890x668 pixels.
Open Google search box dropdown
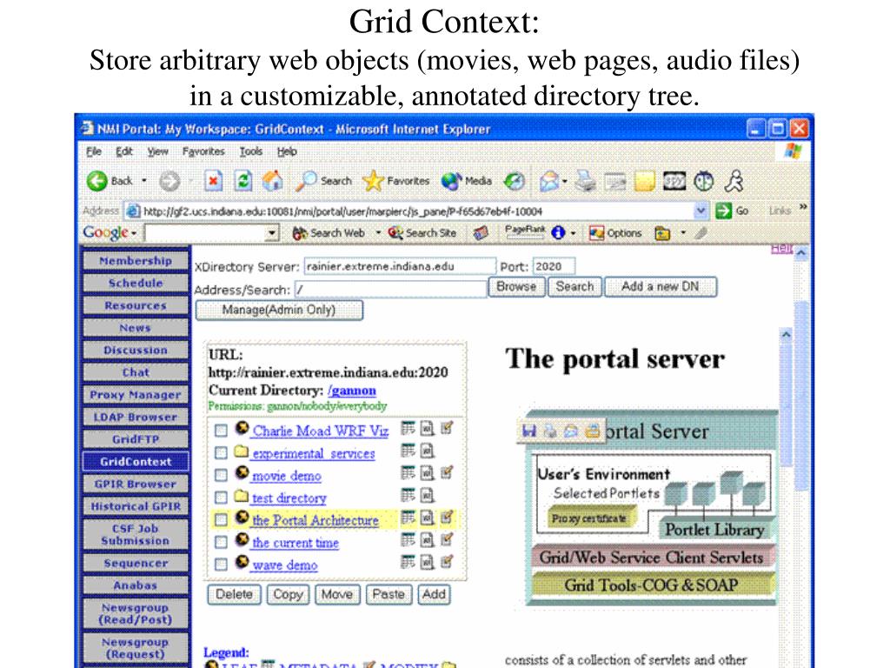click(272, 233)
